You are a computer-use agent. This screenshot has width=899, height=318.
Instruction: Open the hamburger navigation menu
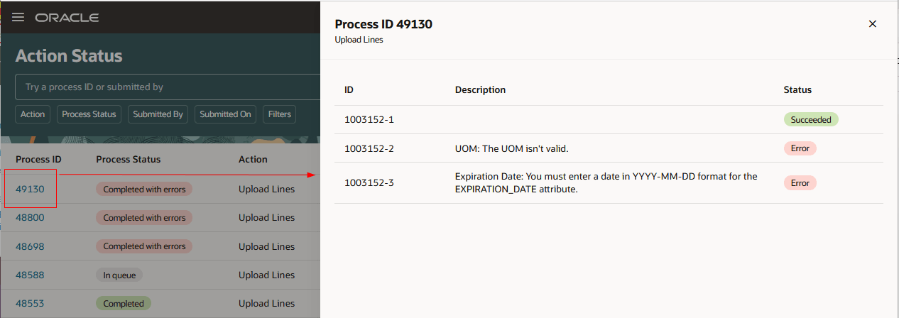[x=18, y=17]
